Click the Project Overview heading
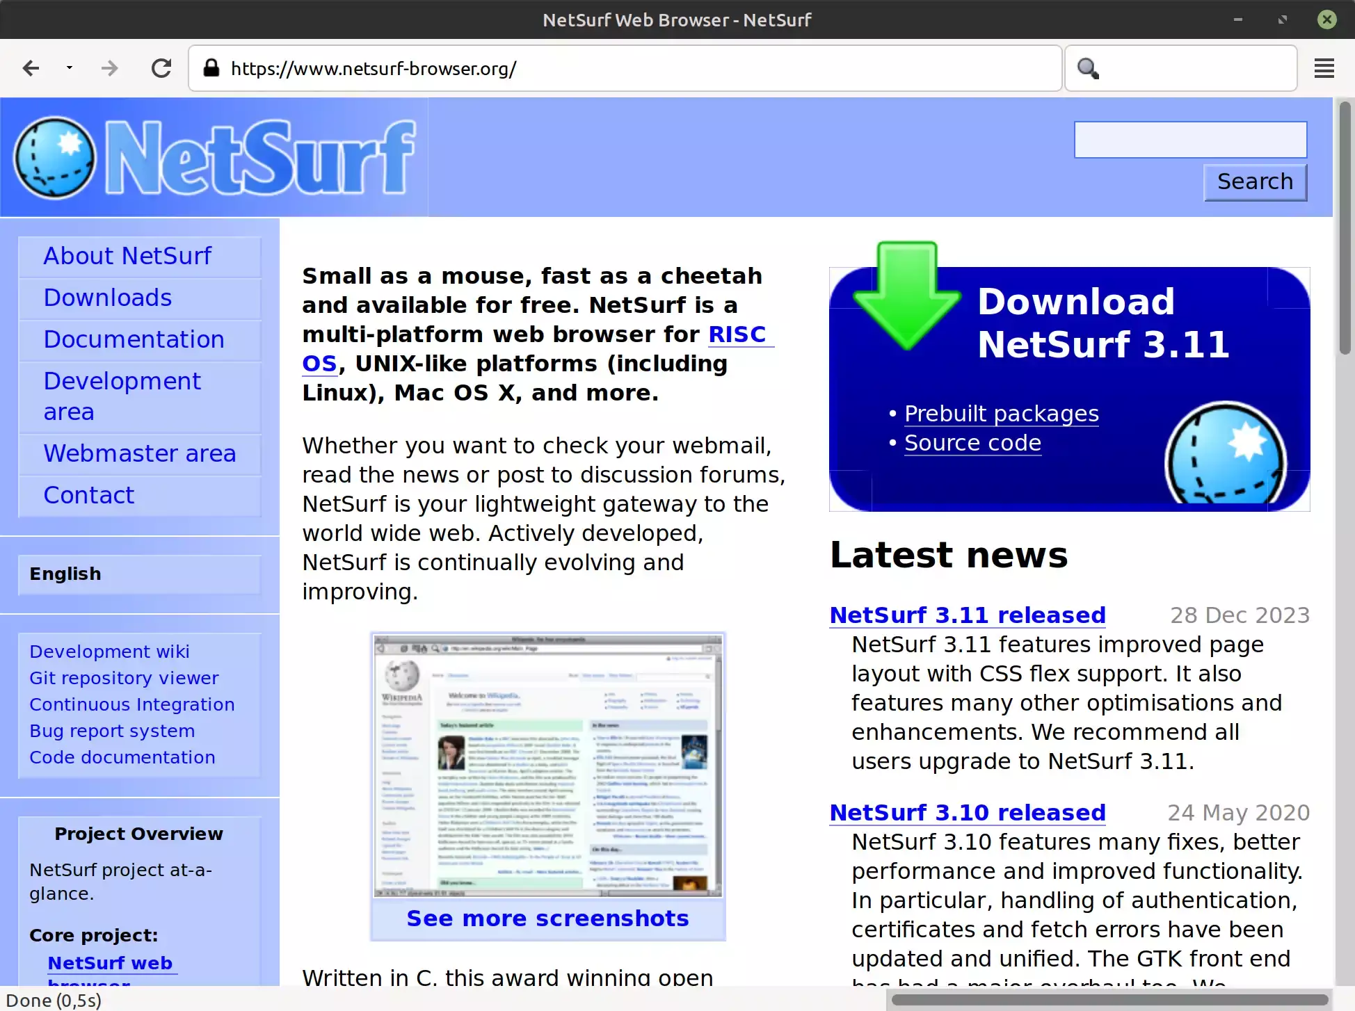 coord(139,834)
